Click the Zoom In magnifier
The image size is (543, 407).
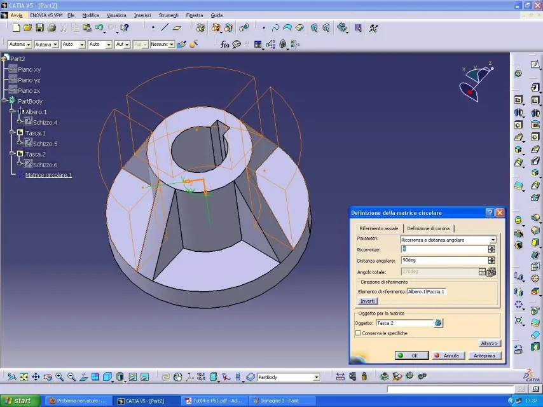pyautogui.click(x=60, y=377)
